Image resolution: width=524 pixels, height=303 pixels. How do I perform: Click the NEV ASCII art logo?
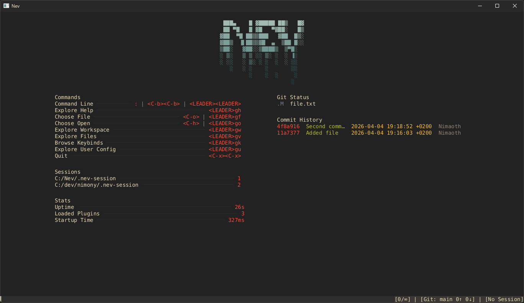[x=262, y=52]
